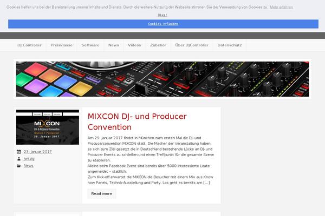Open the 'Videos' navigation item
Viewport: 325px width, 216px height.
click(134, 45)
